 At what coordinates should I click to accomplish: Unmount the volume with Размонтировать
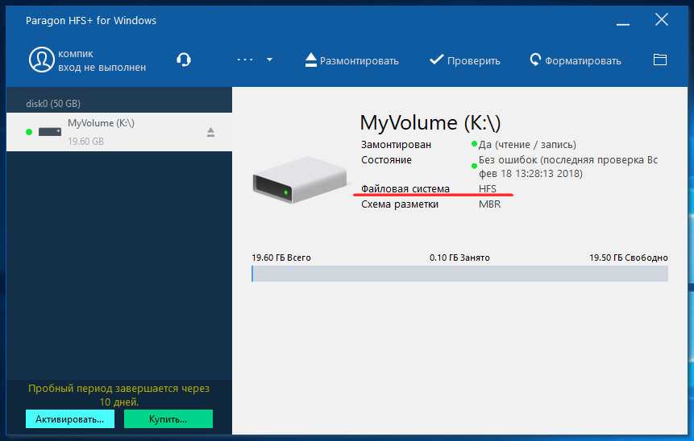(351, 60)
